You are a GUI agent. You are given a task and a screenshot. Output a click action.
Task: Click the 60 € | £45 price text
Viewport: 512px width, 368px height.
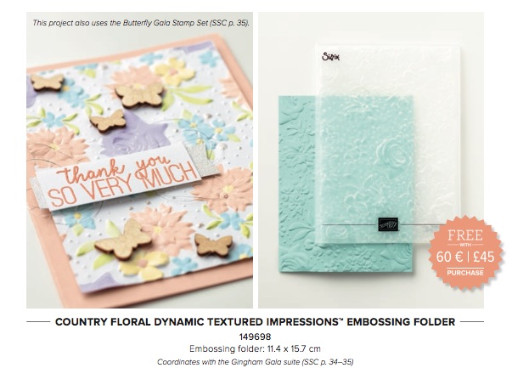[x=465, y=257]
